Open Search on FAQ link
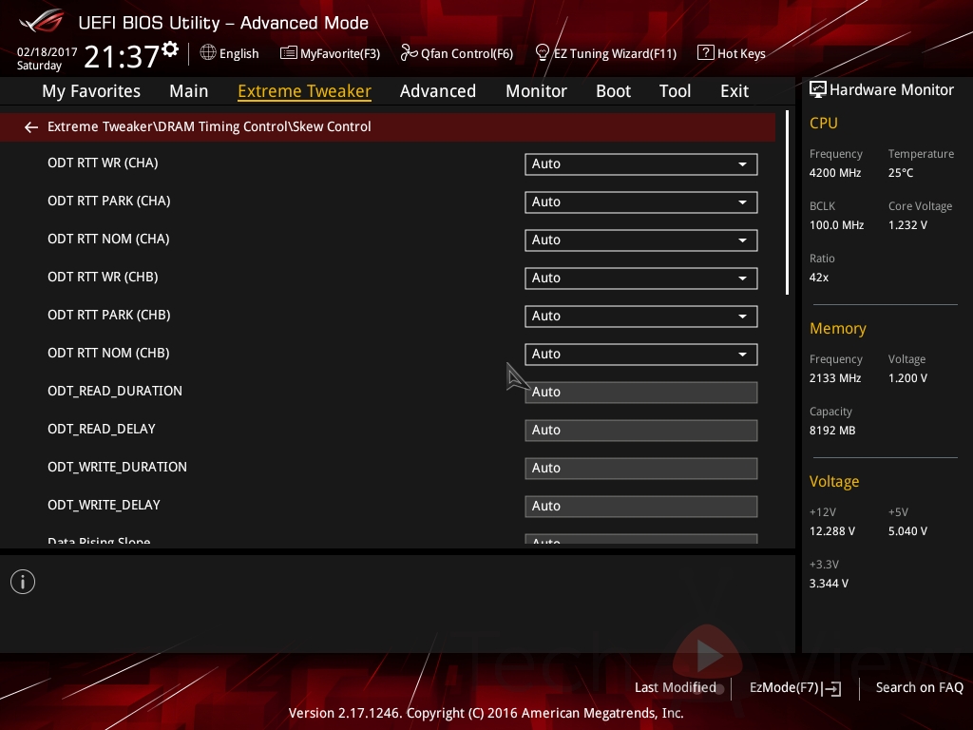The height and width of the screenshot is (730, 973). click(919, 688)
